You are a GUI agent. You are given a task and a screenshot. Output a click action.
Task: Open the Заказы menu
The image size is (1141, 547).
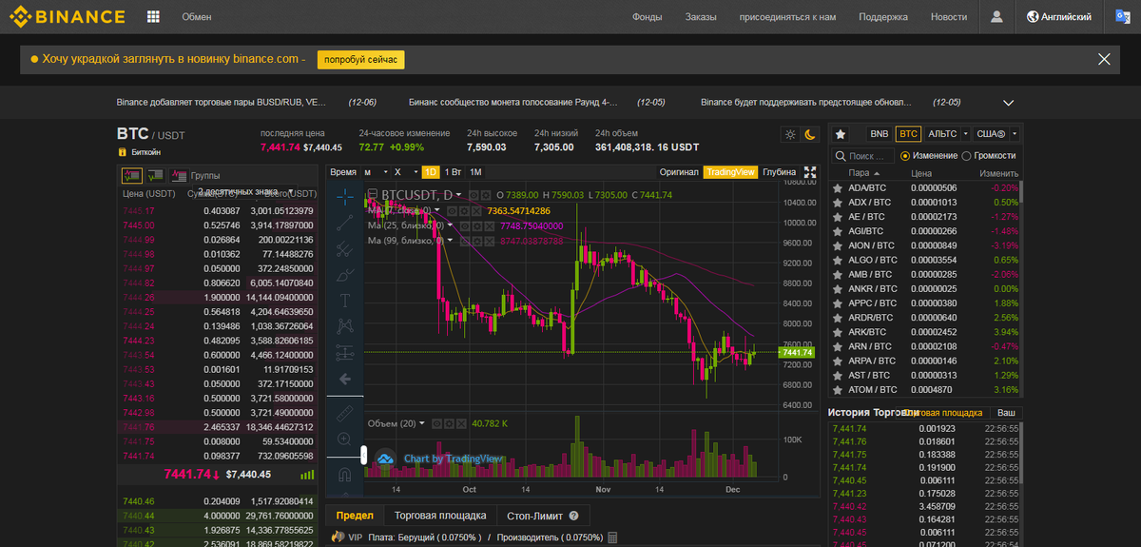pyautogui.click(x=701, y=17)
